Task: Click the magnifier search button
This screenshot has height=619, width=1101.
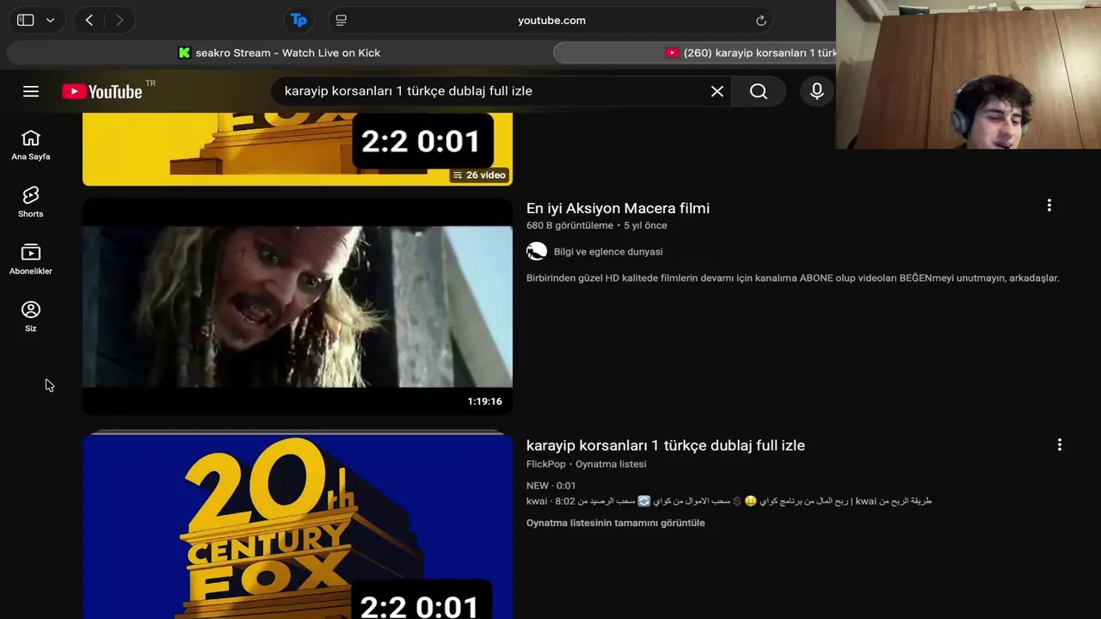Action: [x=759, y=91]
